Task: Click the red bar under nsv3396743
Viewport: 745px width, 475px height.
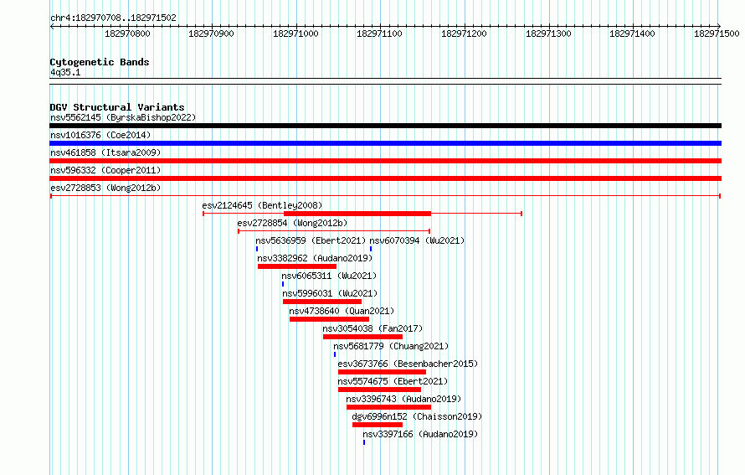Action: (x=388, y=407)
